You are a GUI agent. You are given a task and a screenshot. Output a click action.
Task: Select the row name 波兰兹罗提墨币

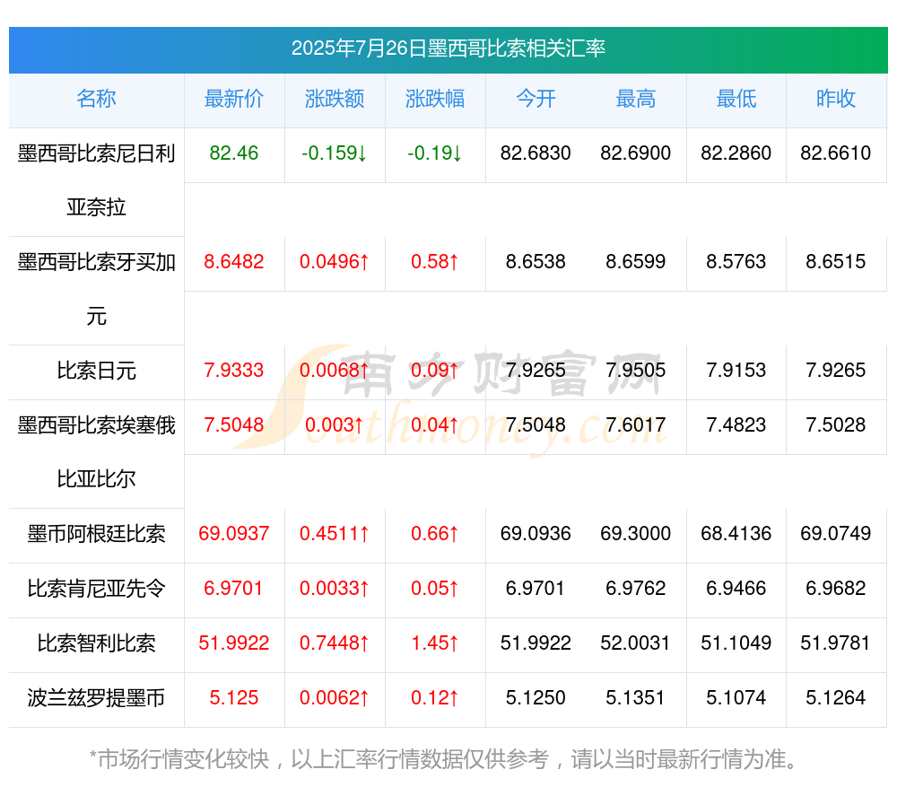pos(96,698)
